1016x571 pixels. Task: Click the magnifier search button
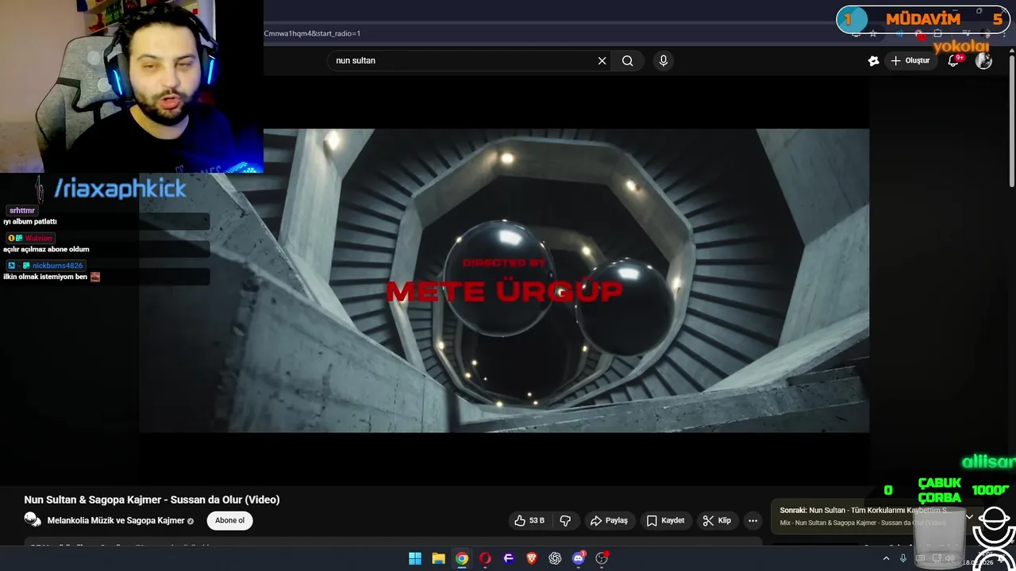pos(627,61)
